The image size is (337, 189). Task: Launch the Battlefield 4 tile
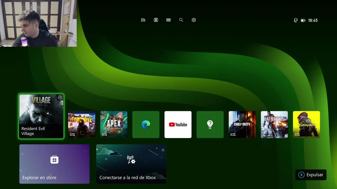pos(274,124)
